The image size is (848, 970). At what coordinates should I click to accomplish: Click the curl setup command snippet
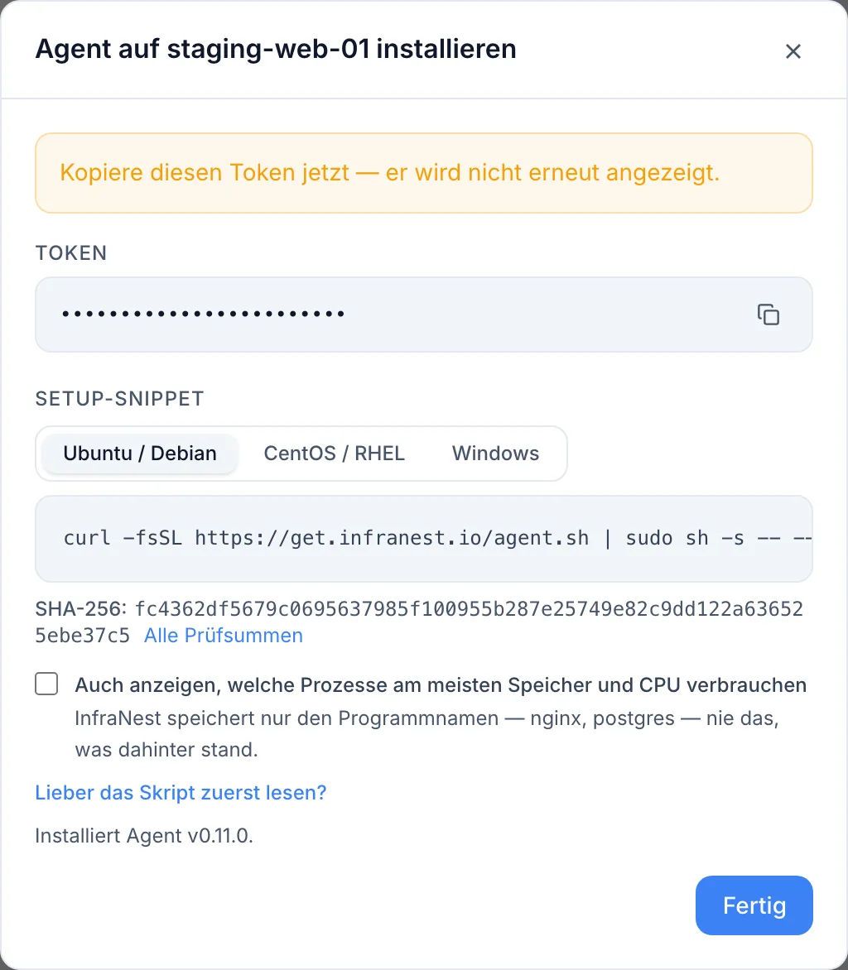coord(423,538)
